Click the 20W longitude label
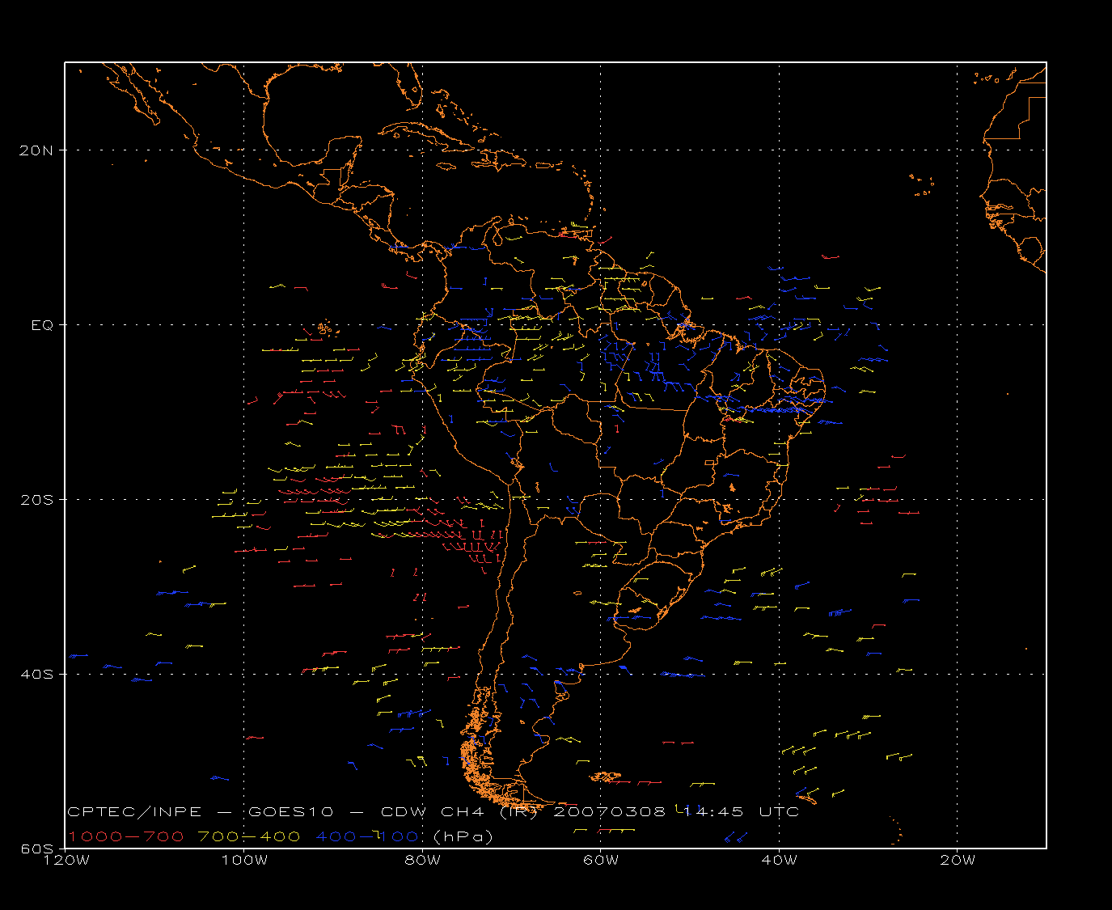Screen dimensions: 1112x910 point(958,860)
